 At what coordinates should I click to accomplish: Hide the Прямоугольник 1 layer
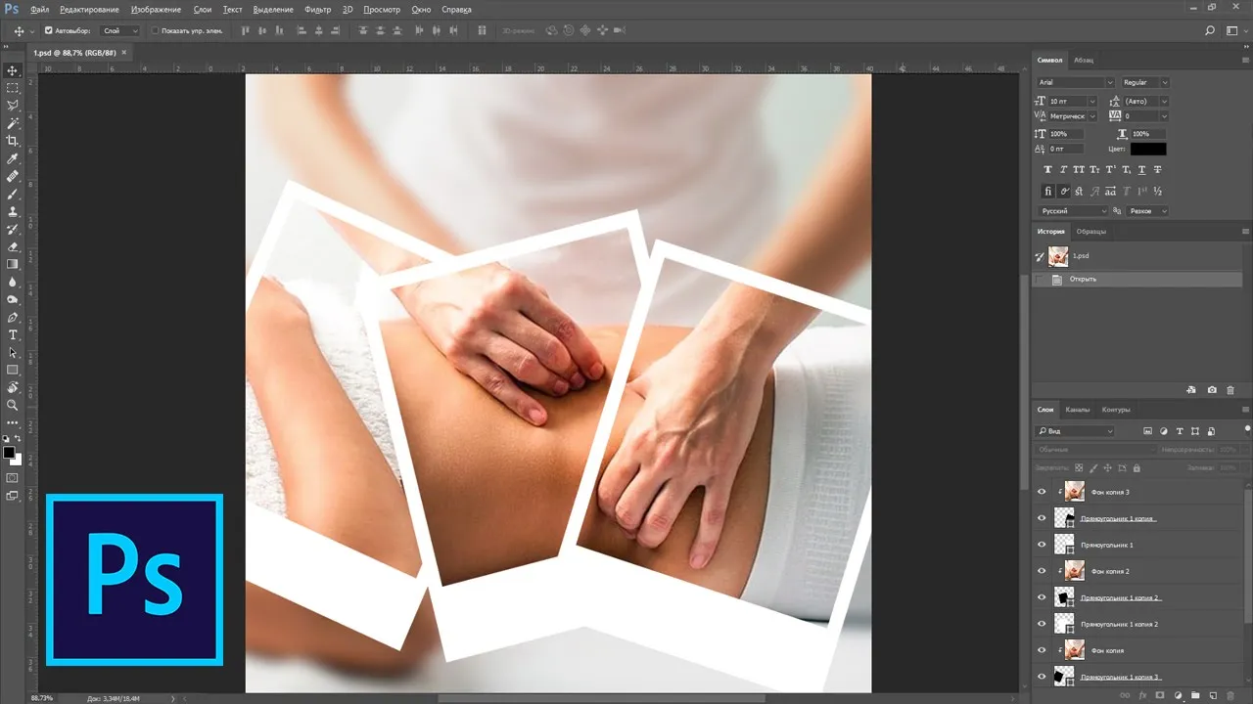[1042, 545]
